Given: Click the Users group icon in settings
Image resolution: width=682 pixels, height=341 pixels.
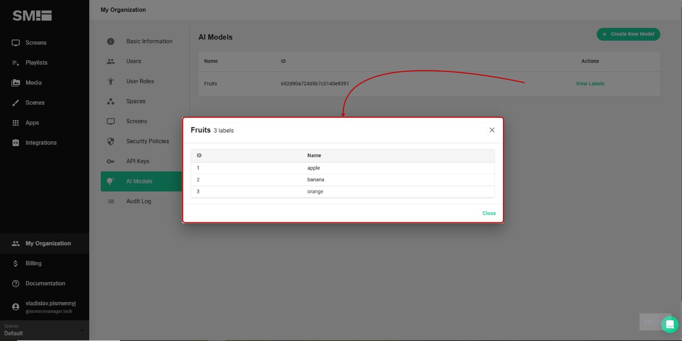Looking at the screenshot, I should [x=110, y=61].
